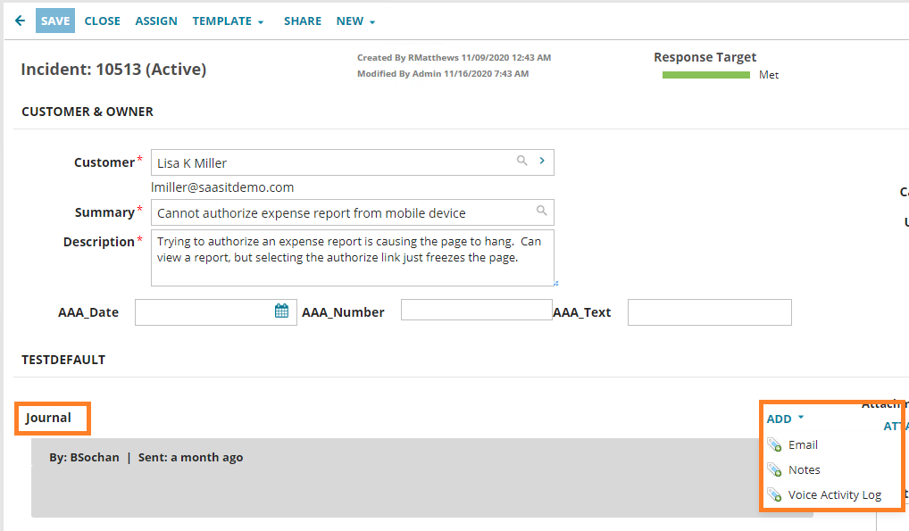The width and height of the screenshot is (909, 531).
Task: Share this incident
Action: [x=302, y=20]
